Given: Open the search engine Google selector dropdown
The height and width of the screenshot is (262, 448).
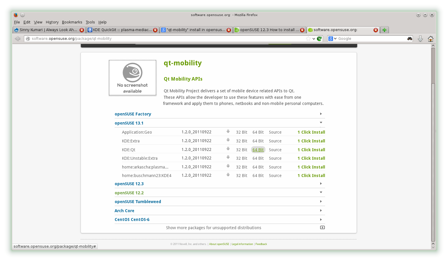Looking at the screenshot, I should pyautogui.click(x=332, y=39).
